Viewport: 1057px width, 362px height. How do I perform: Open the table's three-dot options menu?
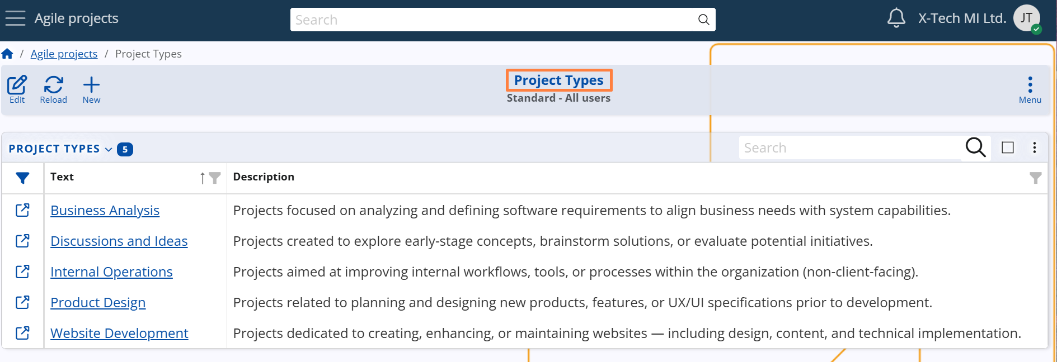pos(1034,147)
